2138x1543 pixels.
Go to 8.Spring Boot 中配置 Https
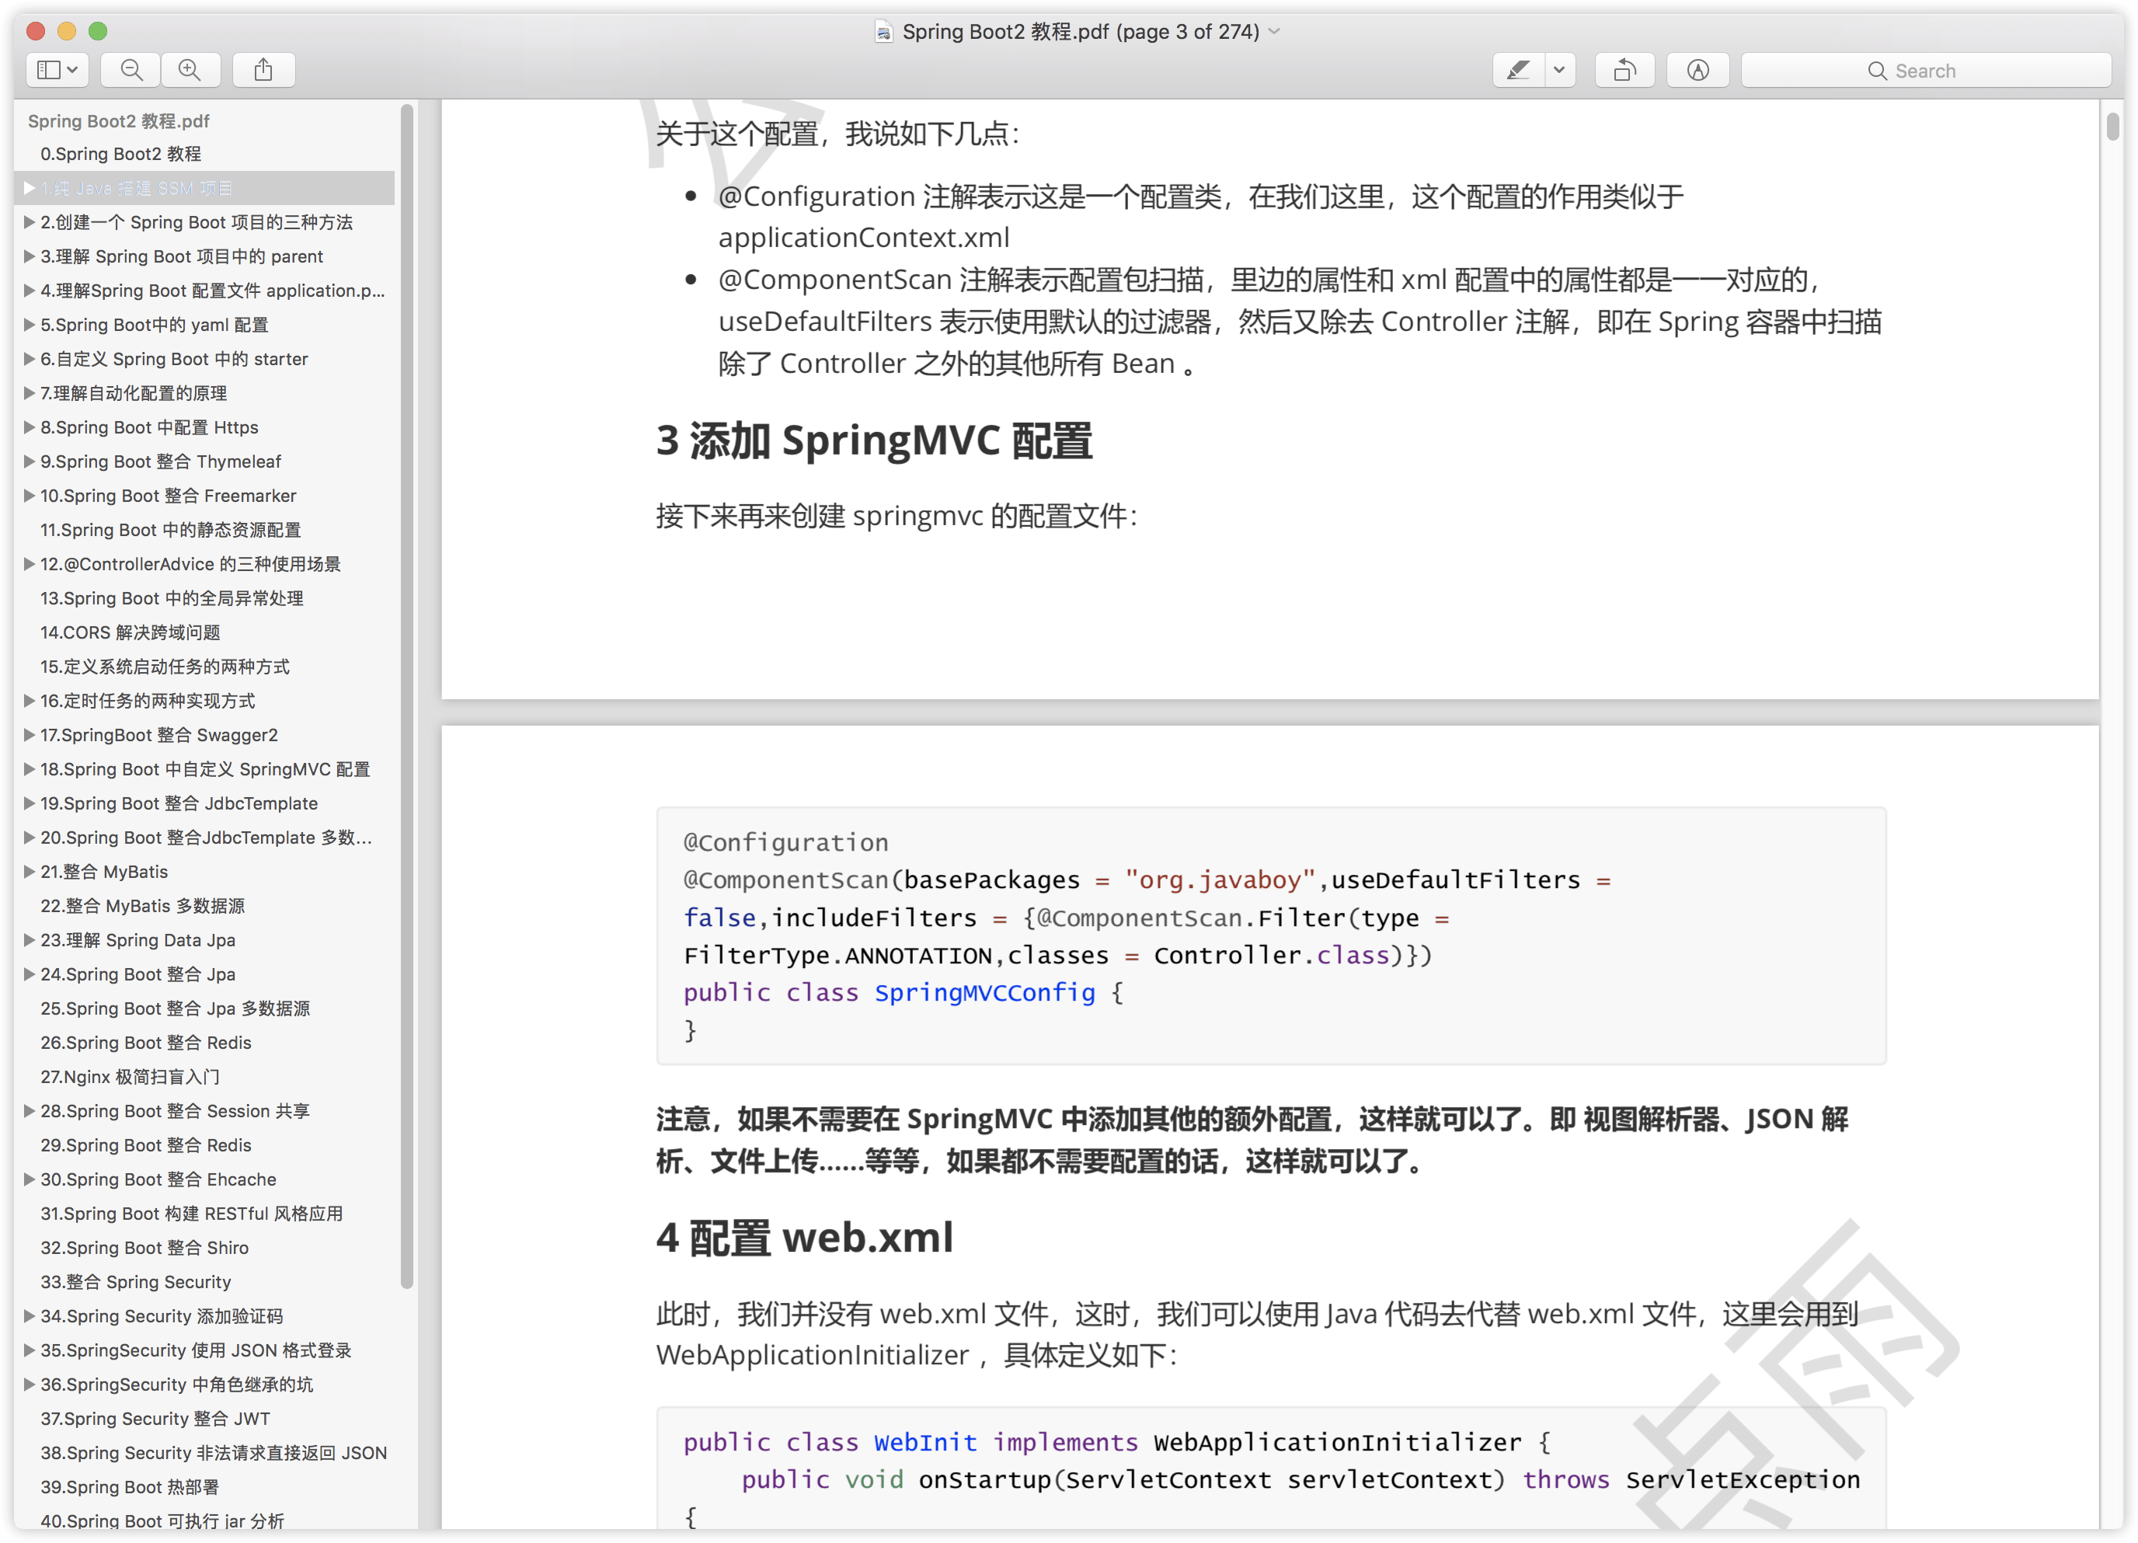click(149, 427)
